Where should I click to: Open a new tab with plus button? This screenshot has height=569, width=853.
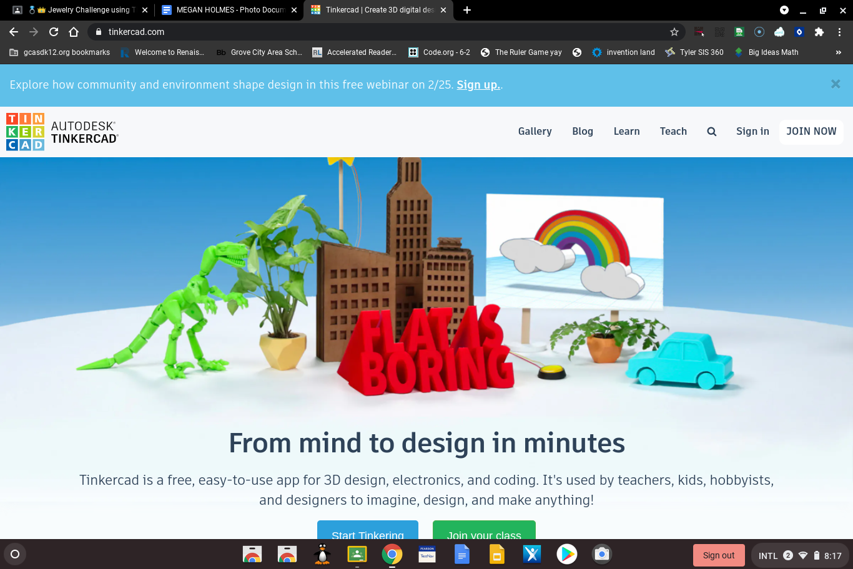click(x=467, y=10)
